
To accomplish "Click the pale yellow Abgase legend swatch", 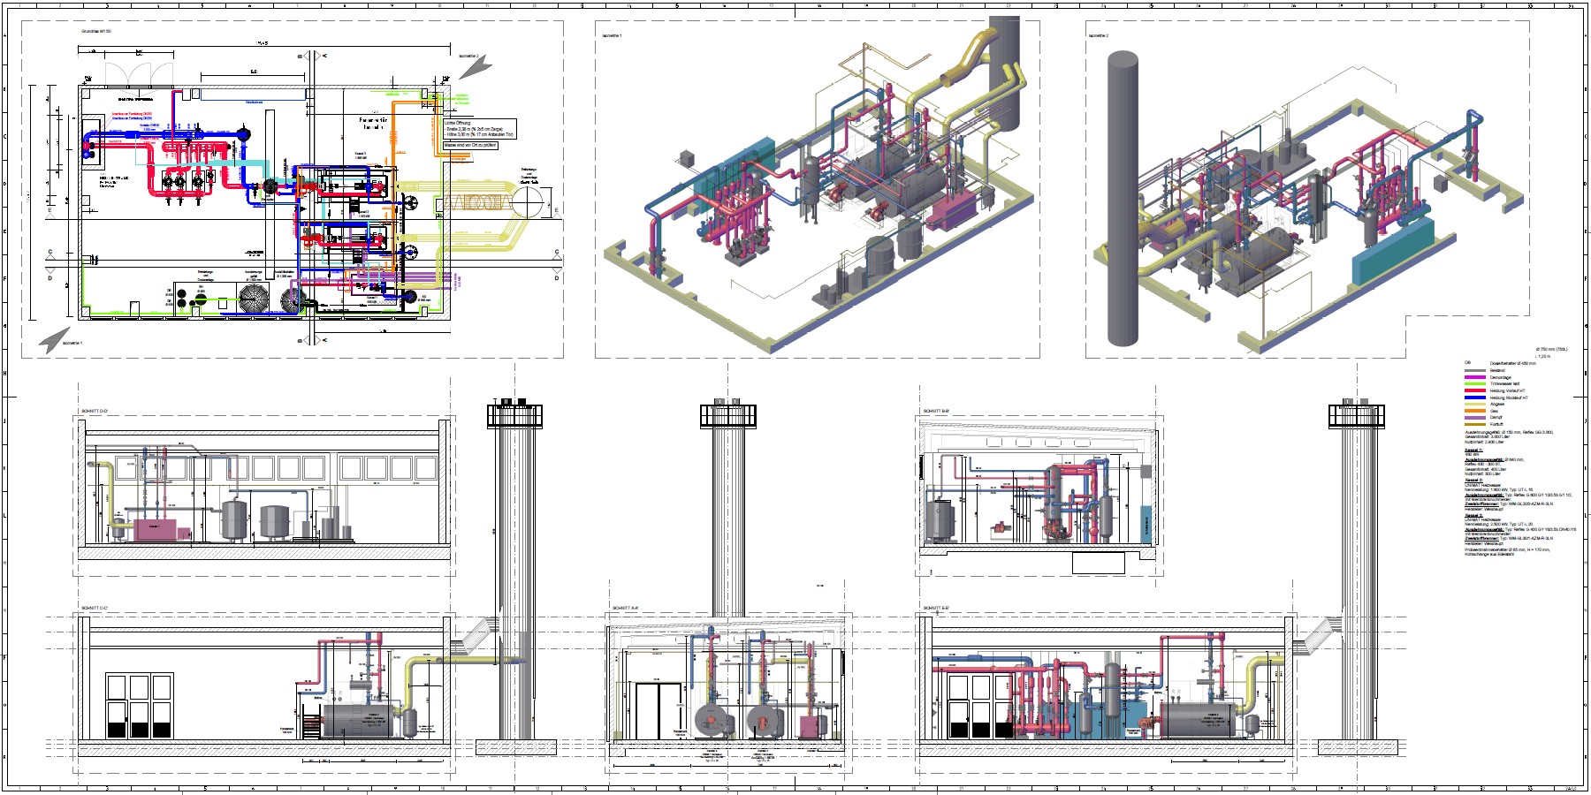I will pyautogui.click(x=1475, y=404).
